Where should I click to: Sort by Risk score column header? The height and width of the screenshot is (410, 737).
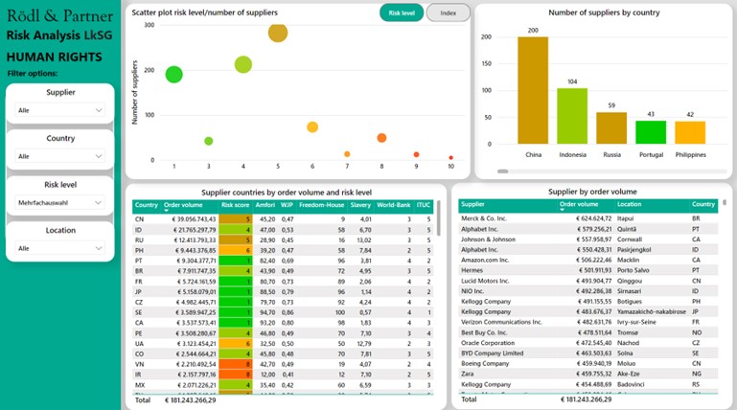[x=235, y=204]
